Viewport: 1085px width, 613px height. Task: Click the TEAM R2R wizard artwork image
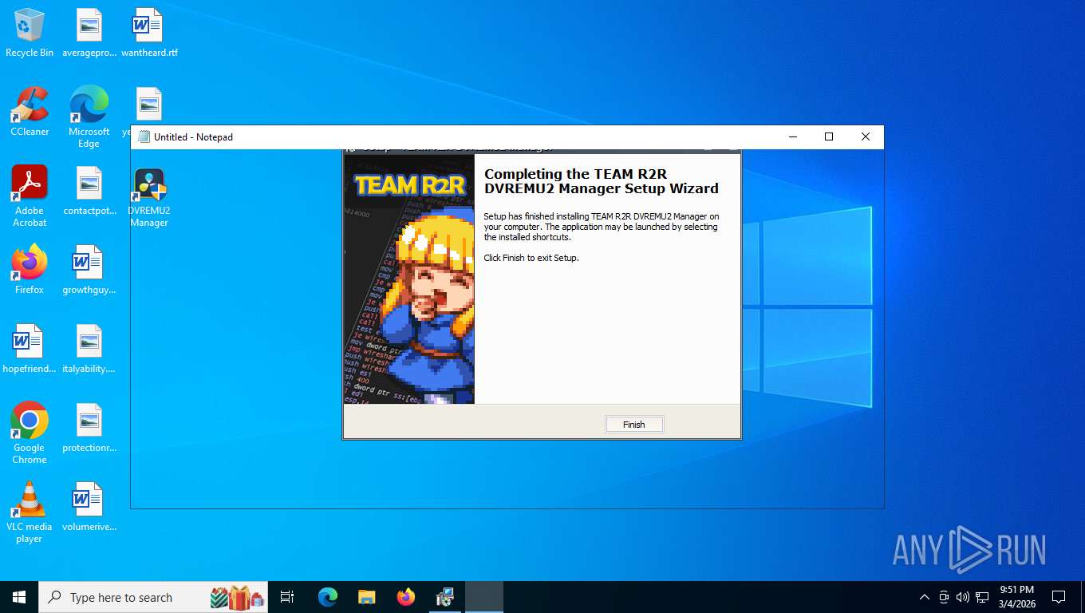(x=409, y=279)
